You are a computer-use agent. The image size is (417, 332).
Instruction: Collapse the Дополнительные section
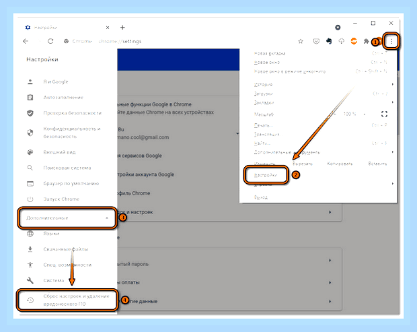67,218
